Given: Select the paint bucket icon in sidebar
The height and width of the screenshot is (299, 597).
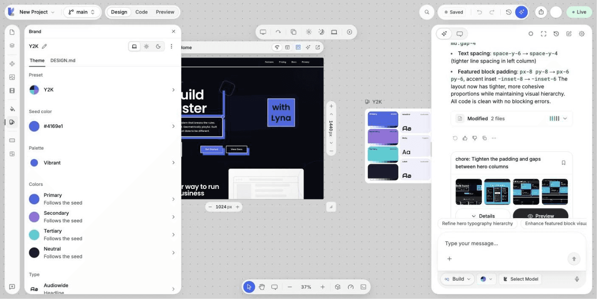Looking at the screenshot, I should (12, 109).
